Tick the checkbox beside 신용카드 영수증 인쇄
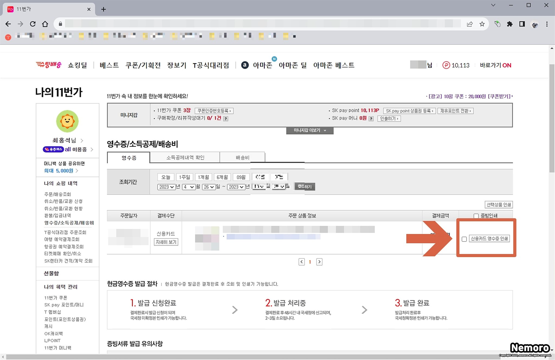 (464, 239)
